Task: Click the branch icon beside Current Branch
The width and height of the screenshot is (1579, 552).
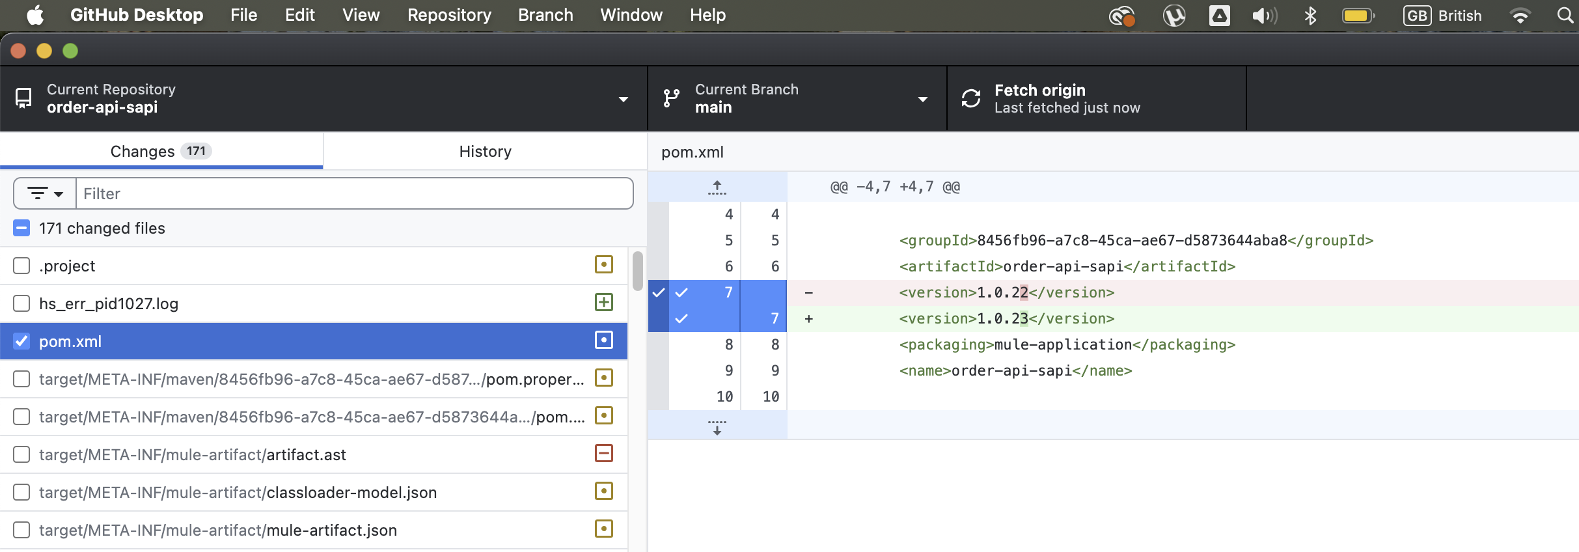Action: click(672, 98)
